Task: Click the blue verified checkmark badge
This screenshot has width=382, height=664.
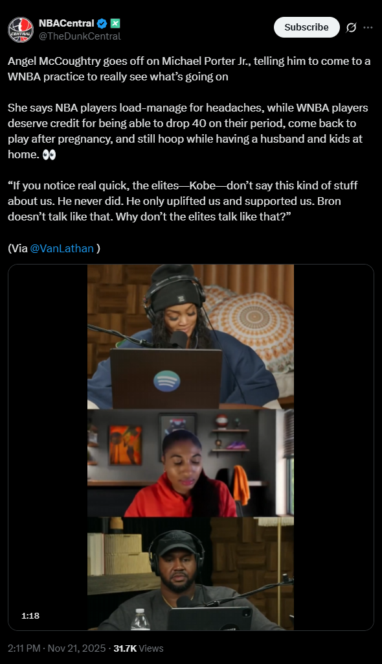Action: click(x=102, y=23)
